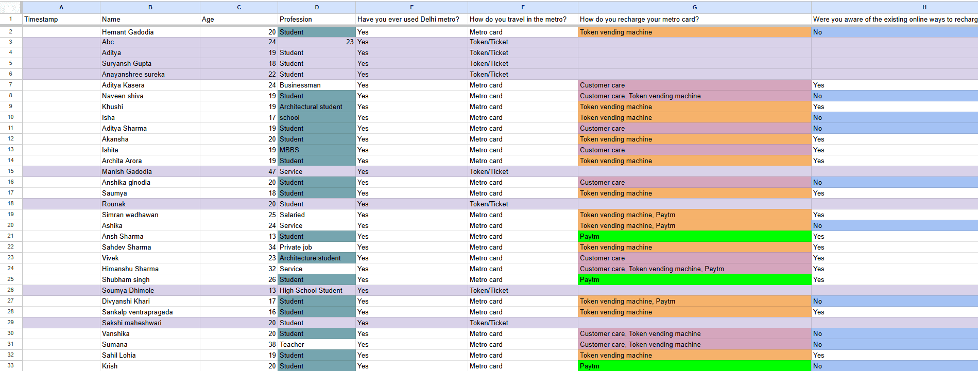Select the Businessman profession cell
Viewport: 978px width, 371px height.
317,85
